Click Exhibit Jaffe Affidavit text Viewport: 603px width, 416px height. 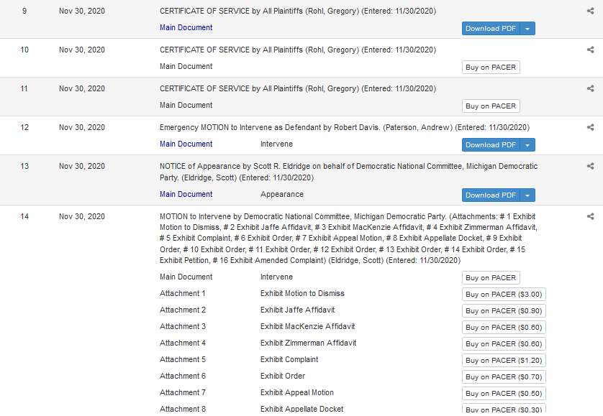click(x=298, y=310)
